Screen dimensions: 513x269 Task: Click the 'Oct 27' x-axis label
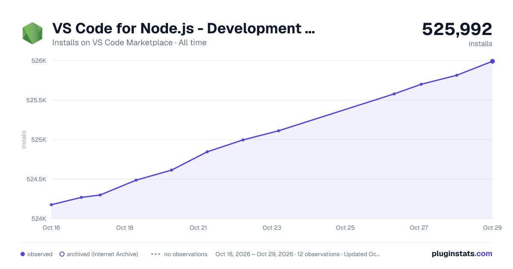click(x=419, y=228)
